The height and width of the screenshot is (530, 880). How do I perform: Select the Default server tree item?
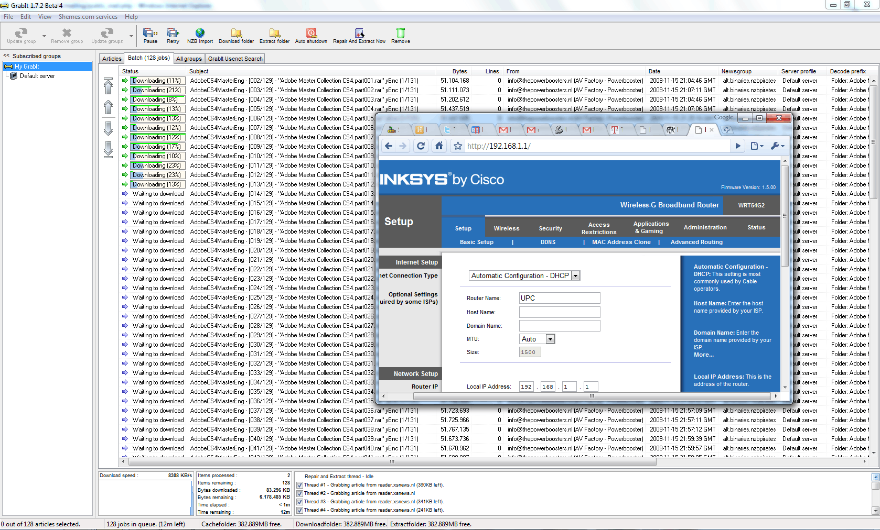pos(37,76)
